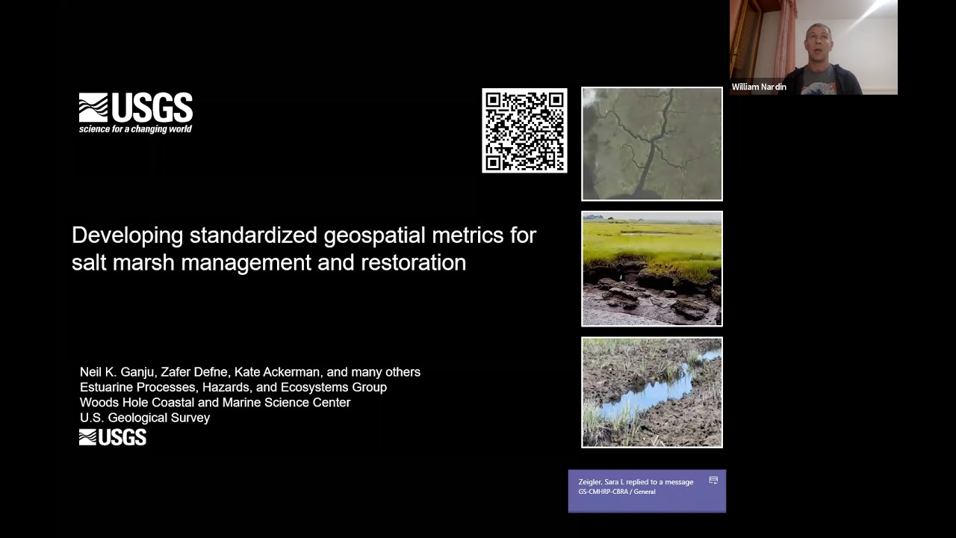Click the William Nardin name label
This screenshot has height=538, width=956.
click(x=759, y=87)
